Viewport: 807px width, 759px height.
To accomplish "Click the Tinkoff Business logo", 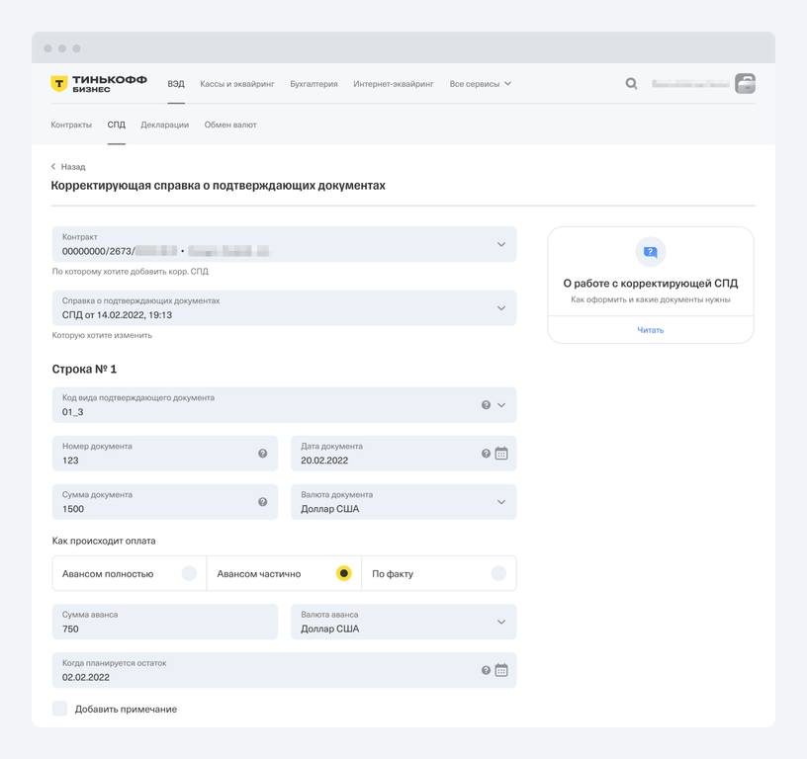I will pyautogui.click(x=99, y=84).
